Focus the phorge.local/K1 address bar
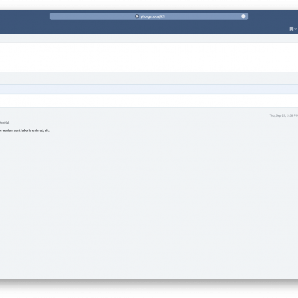This screenshot has width=298, height=298. 149,16
